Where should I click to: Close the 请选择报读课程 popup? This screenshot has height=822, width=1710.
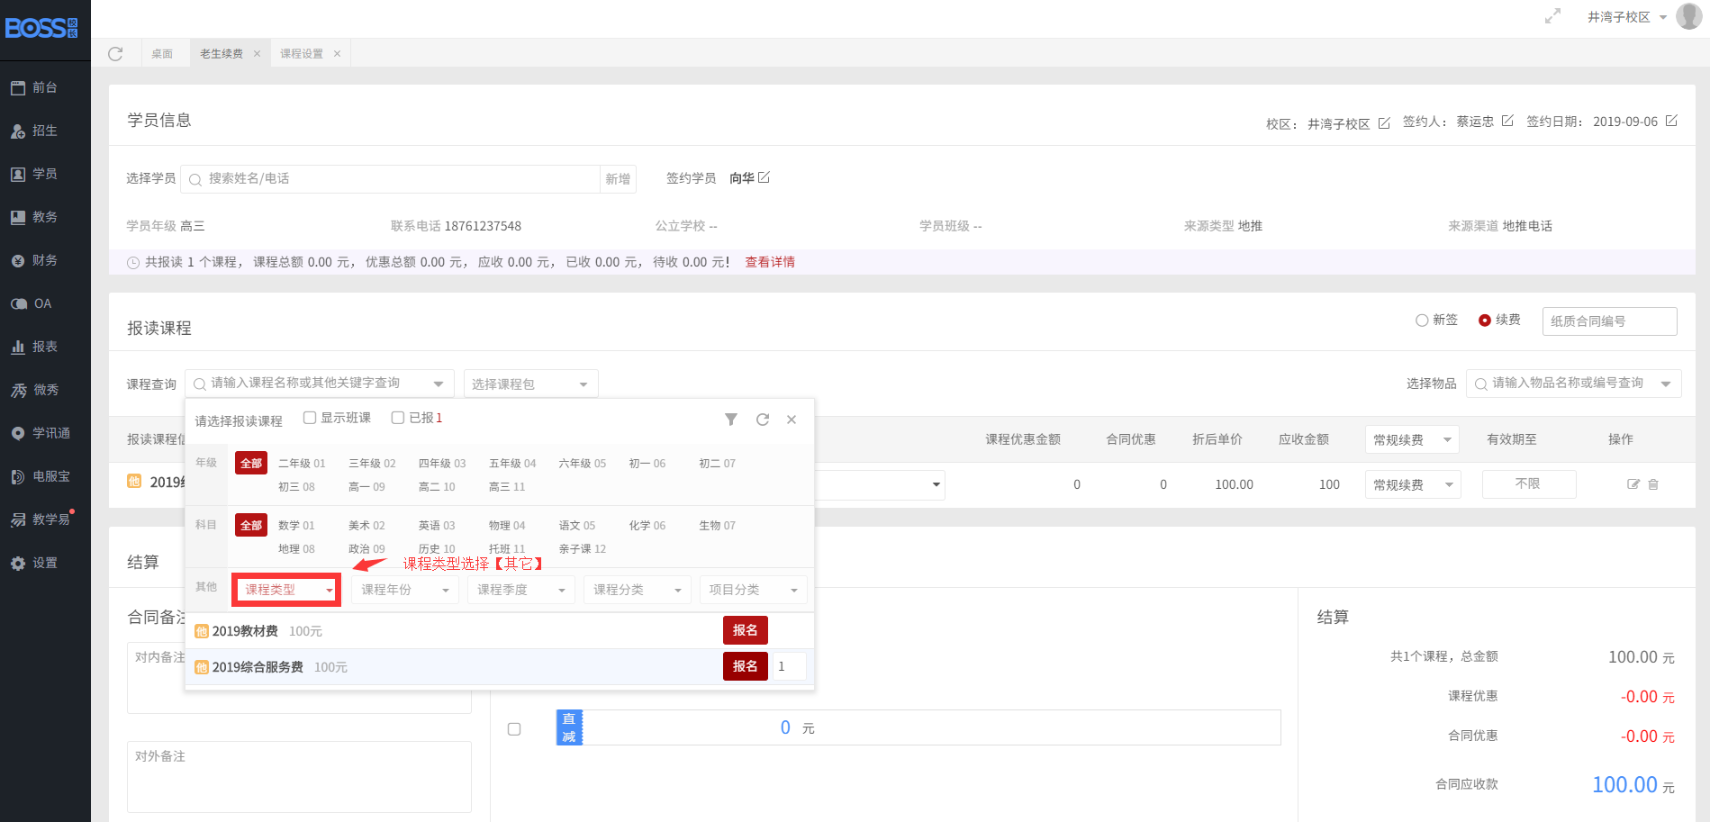pyautogui.click(x=792, y=420)
